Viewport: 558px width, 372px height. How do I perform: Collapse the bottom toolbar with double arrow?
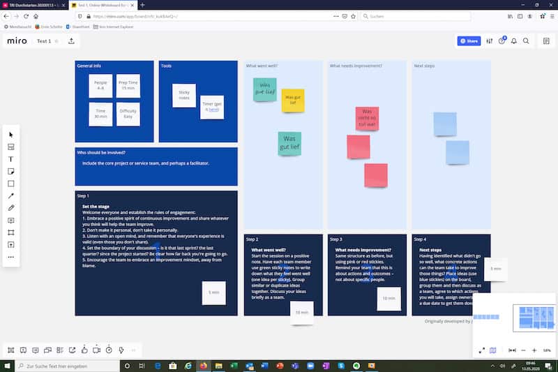click(133, 350)
